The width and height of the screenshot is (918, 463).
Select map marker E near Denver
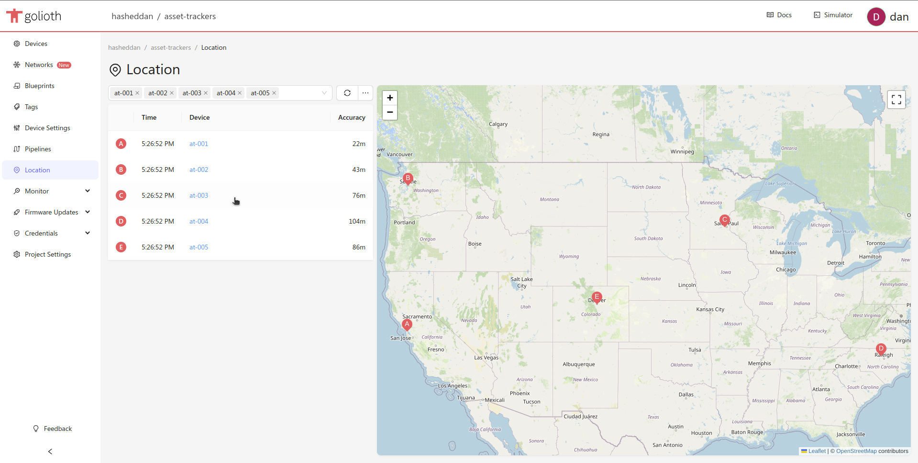(x=597, y=297)
